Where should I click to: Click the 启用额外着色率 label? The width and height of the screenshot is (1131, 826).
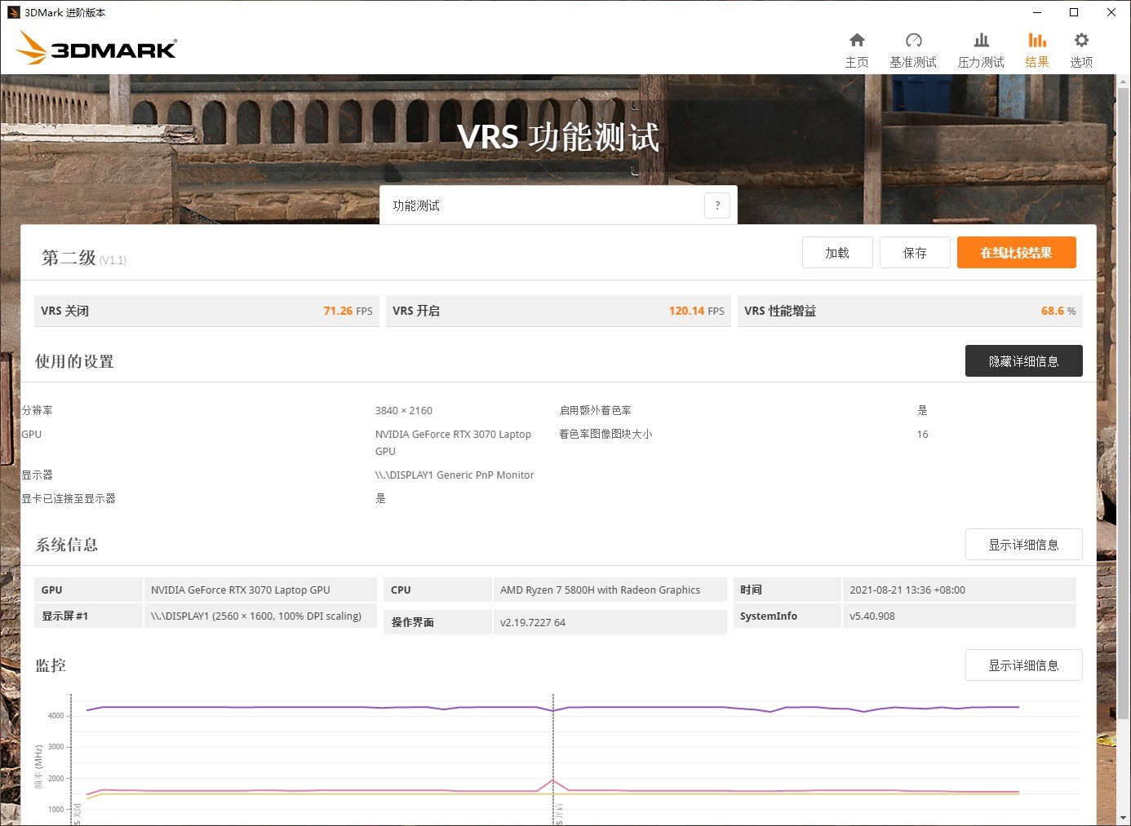pos(595,410)
